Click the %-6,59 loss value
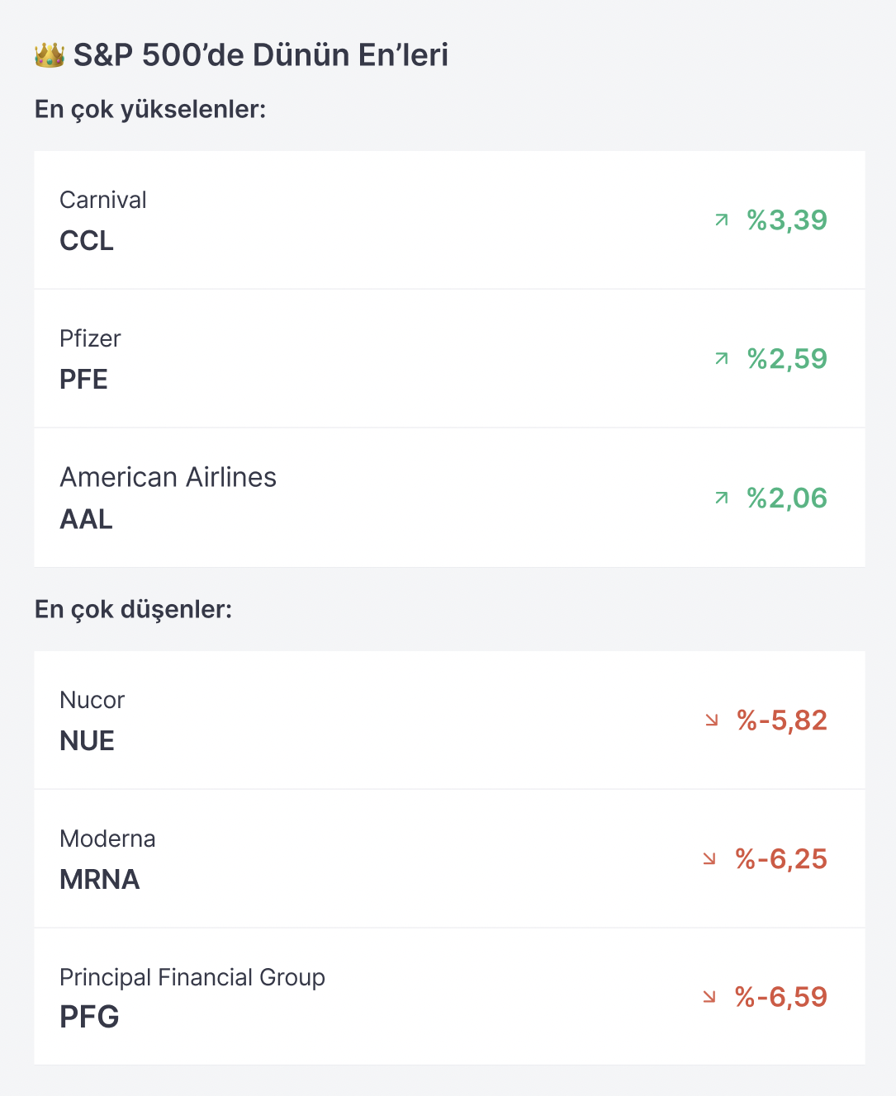Image resolution: width=896 pixels, height=1096 pixels. tap(781, 997)
